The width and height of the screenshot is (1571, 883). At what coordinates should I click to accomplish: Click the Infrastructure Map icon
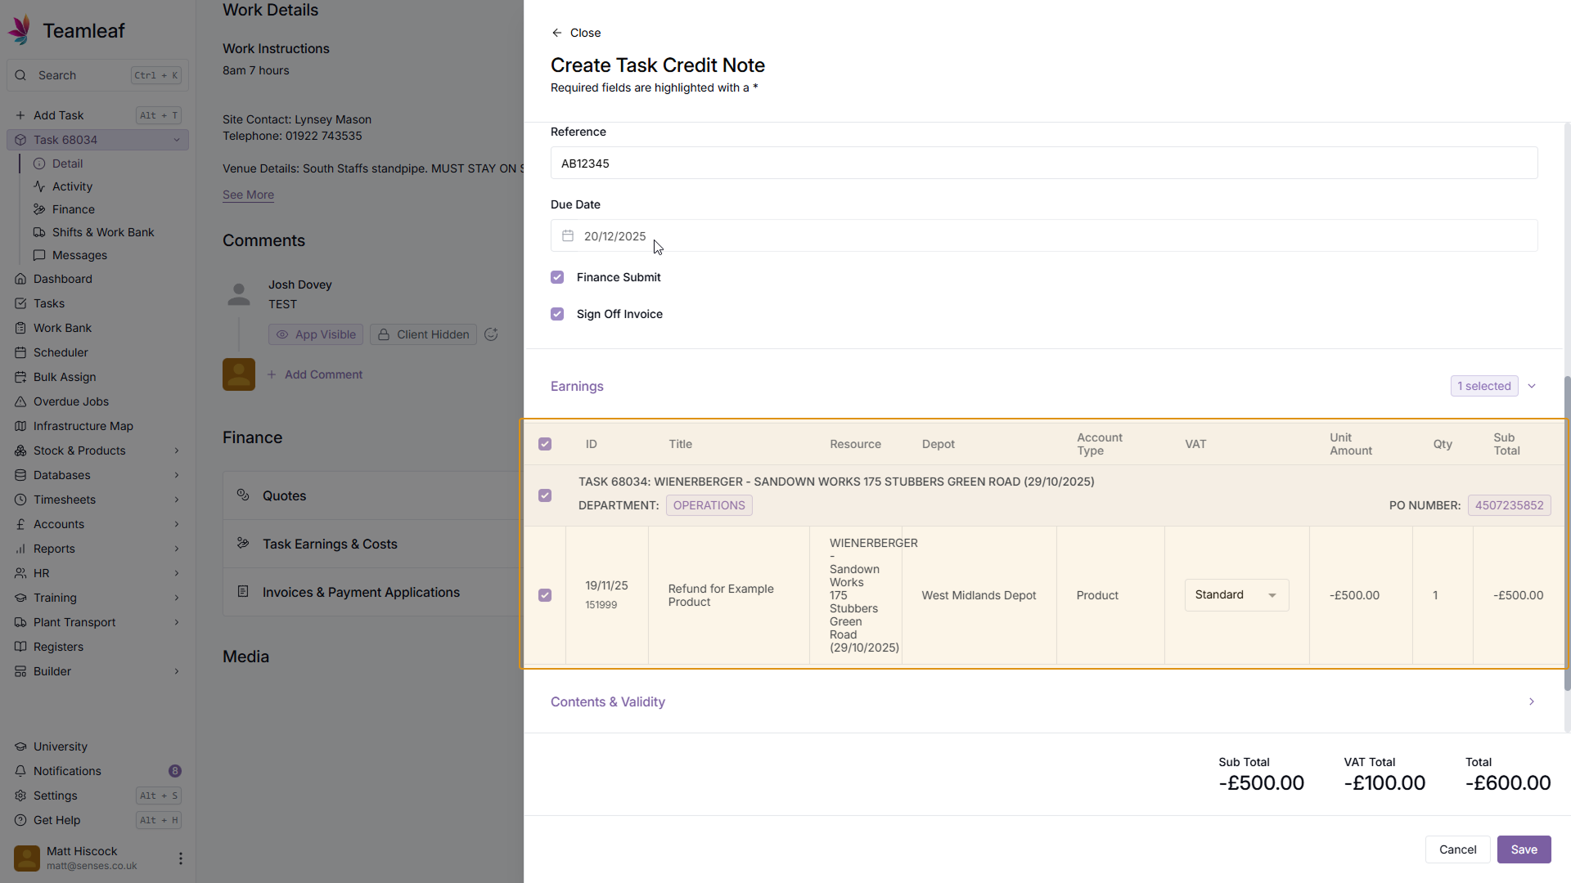click(x=20, y=426)
